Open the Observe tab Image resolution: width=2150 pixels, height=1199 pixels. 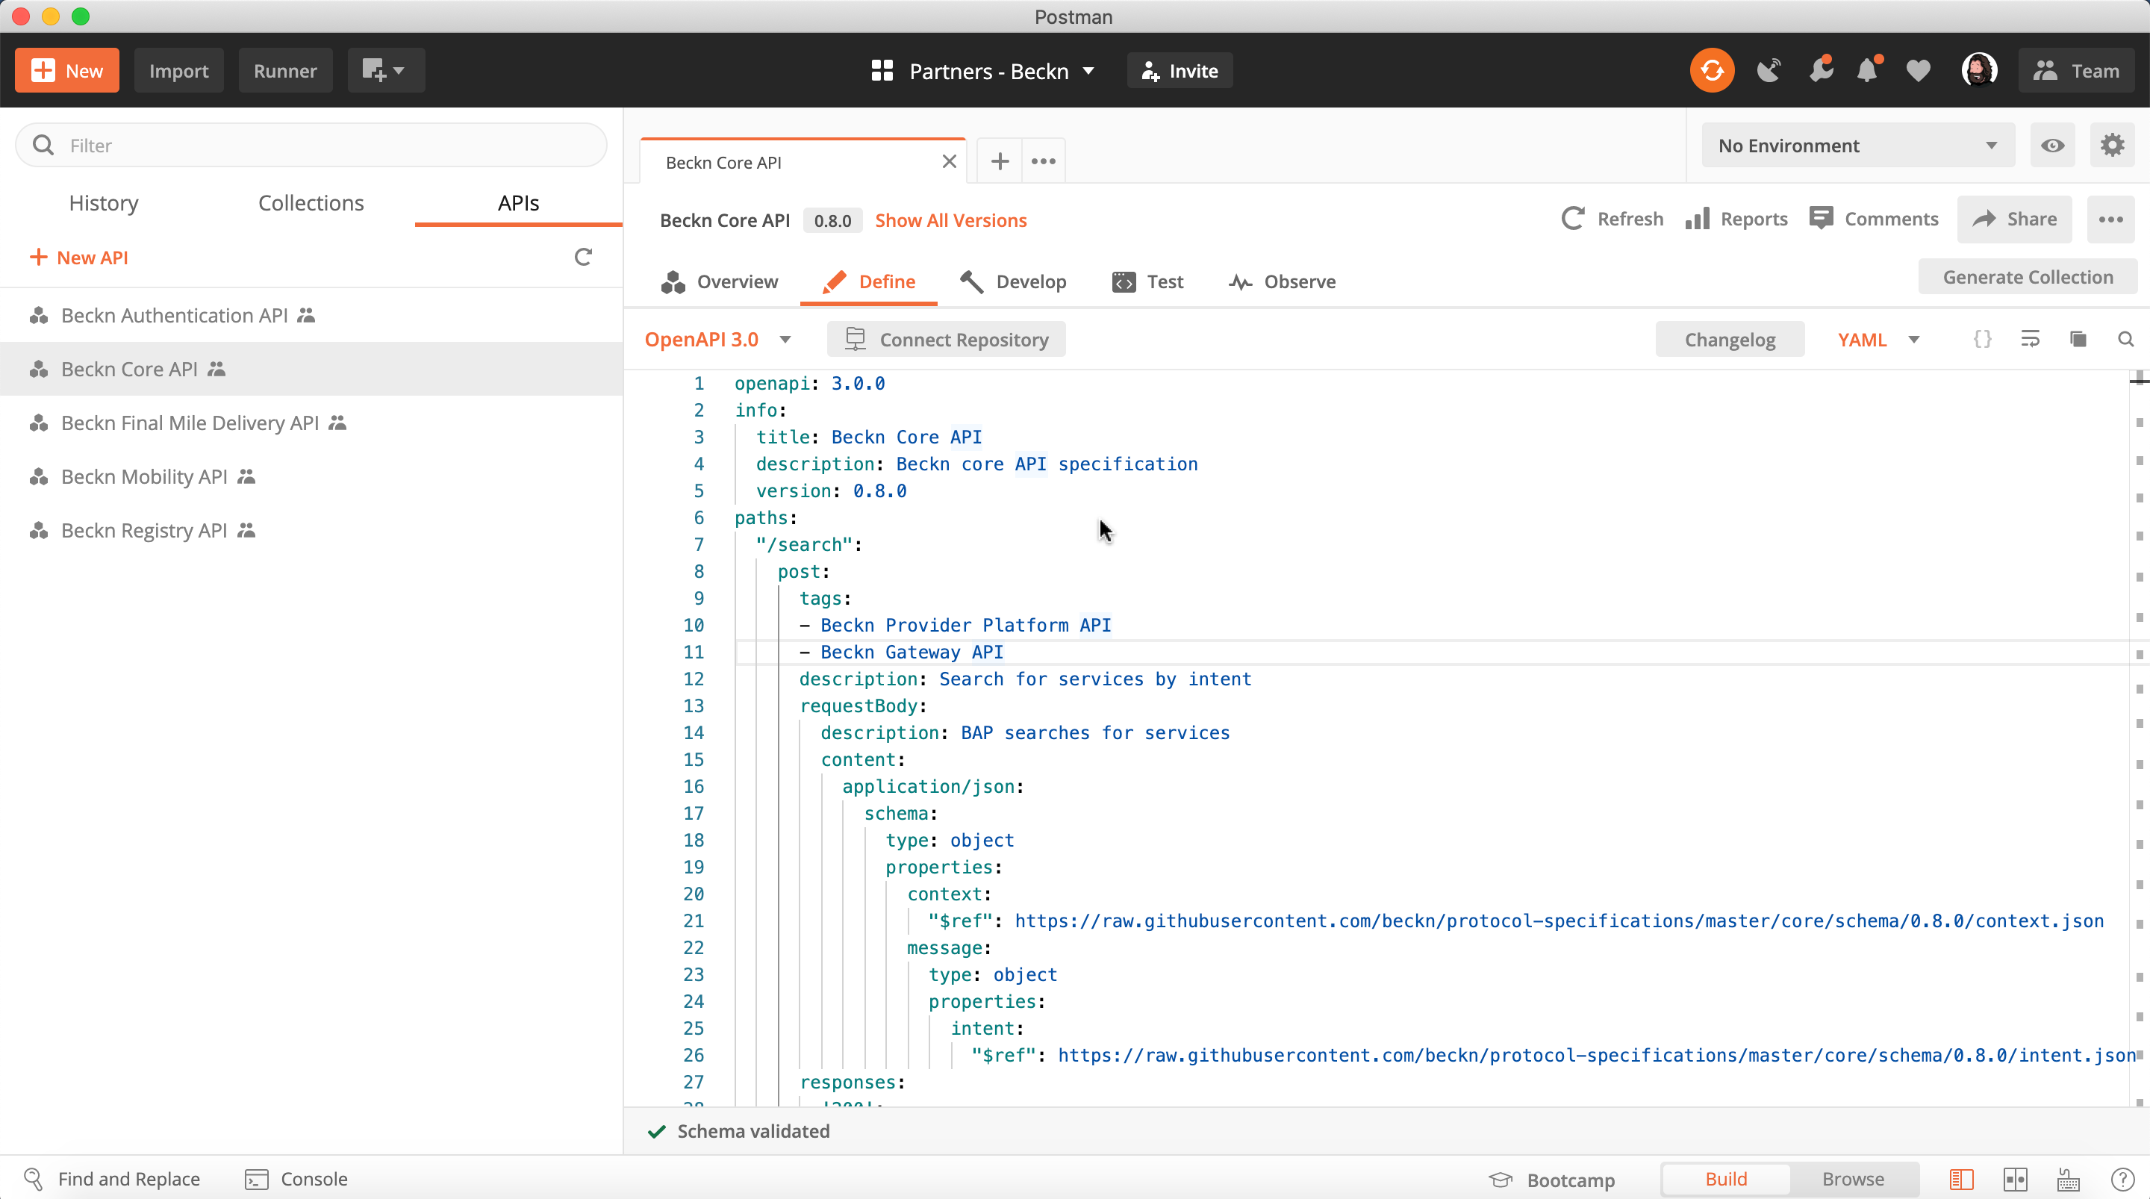[x=1281, y=282]
